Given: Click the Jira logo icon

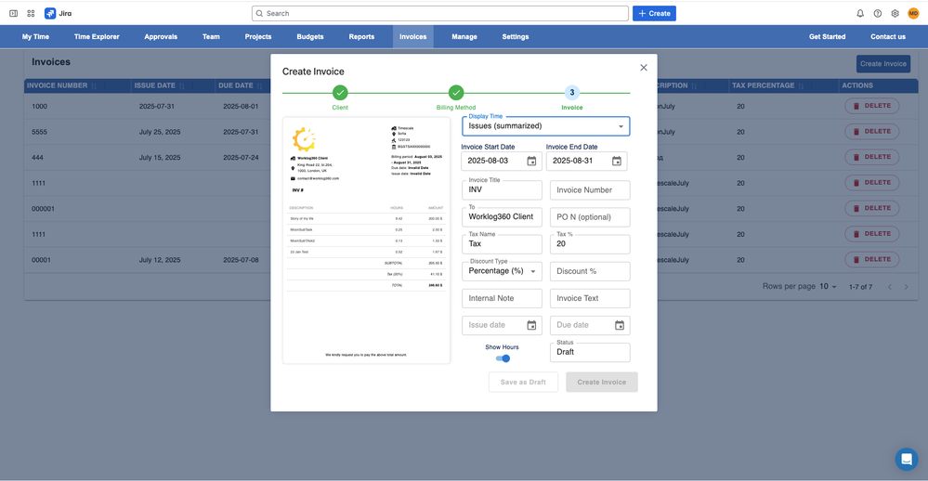Looking at the screenshot, I should 50,13.
